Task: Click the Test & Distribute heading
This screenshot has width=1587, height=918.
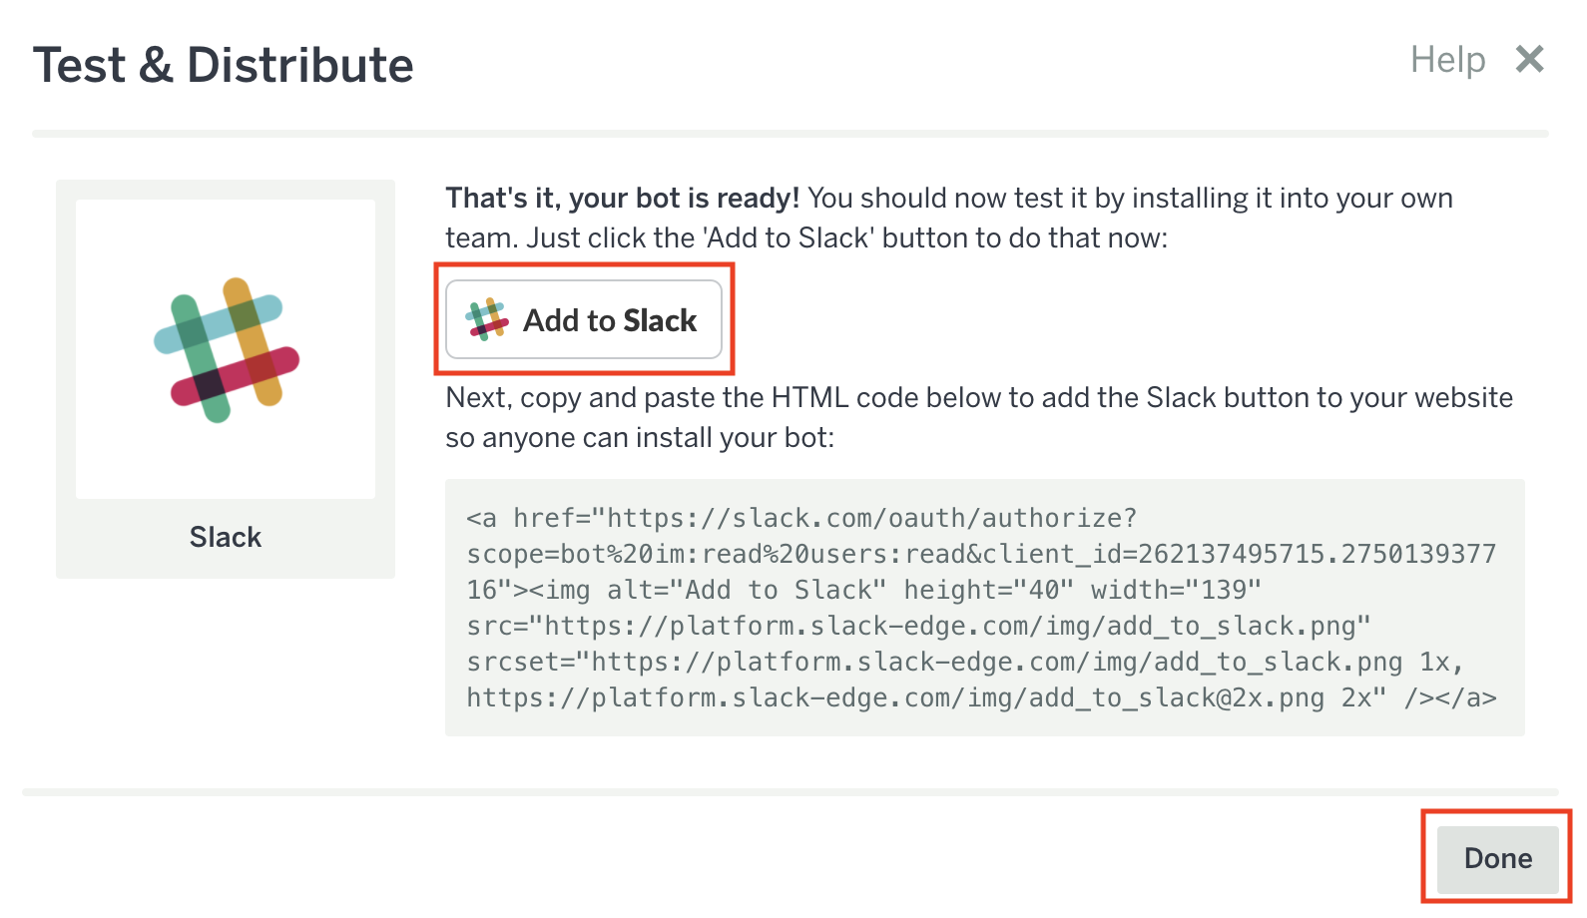Action: [x=224, y=66]
